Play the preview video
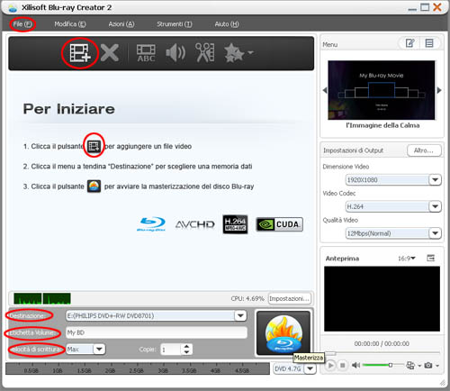The width and height of the screenshot is (450, 391). [330, 366]
